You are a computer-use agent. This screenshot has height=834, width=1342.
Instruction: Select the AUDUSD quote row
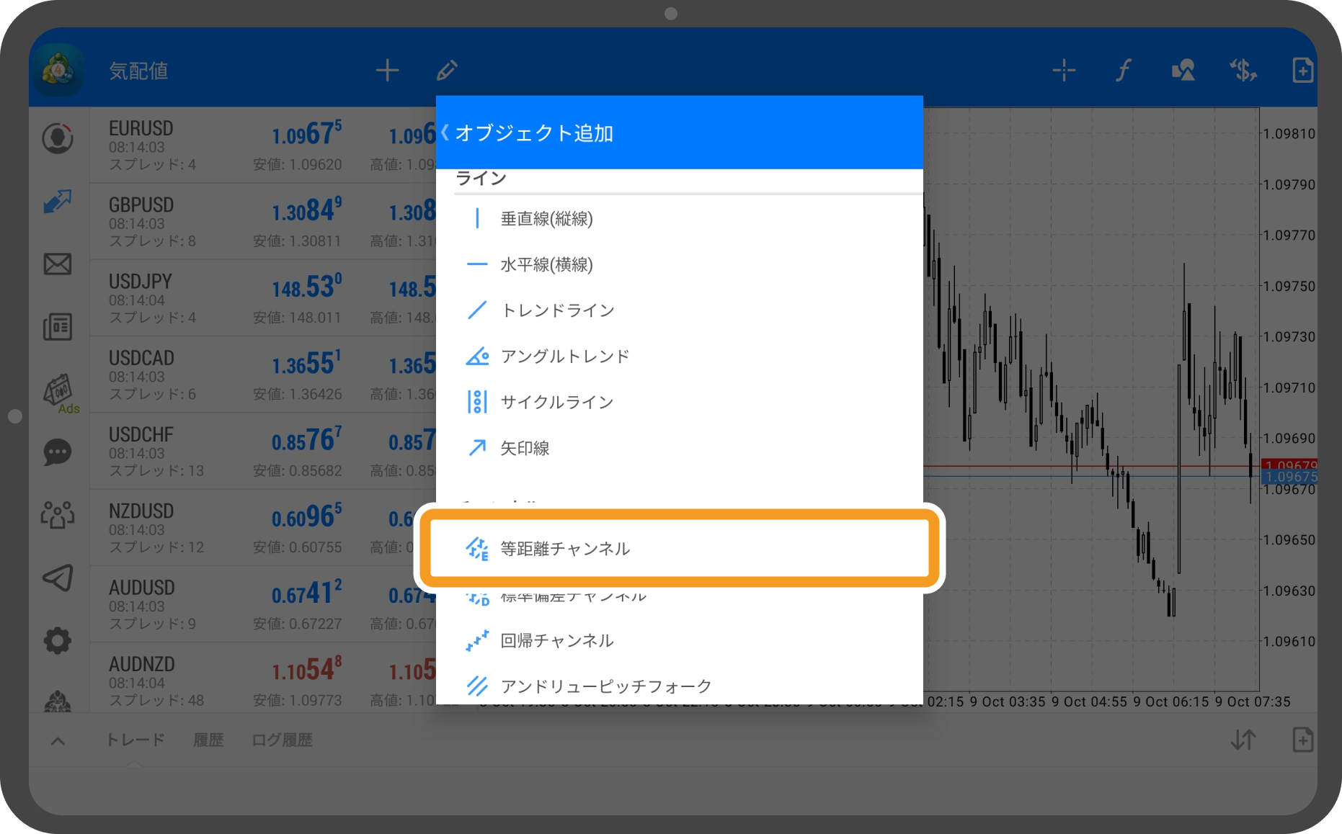[263, 604]
